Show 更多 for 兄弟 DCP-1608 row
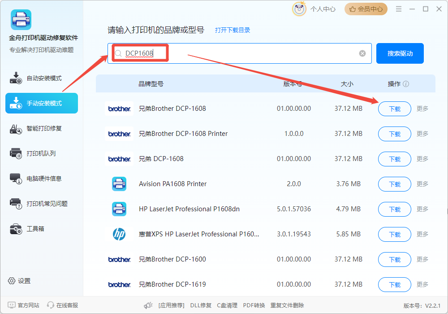The image size is (448, 314). pos(422,159)
